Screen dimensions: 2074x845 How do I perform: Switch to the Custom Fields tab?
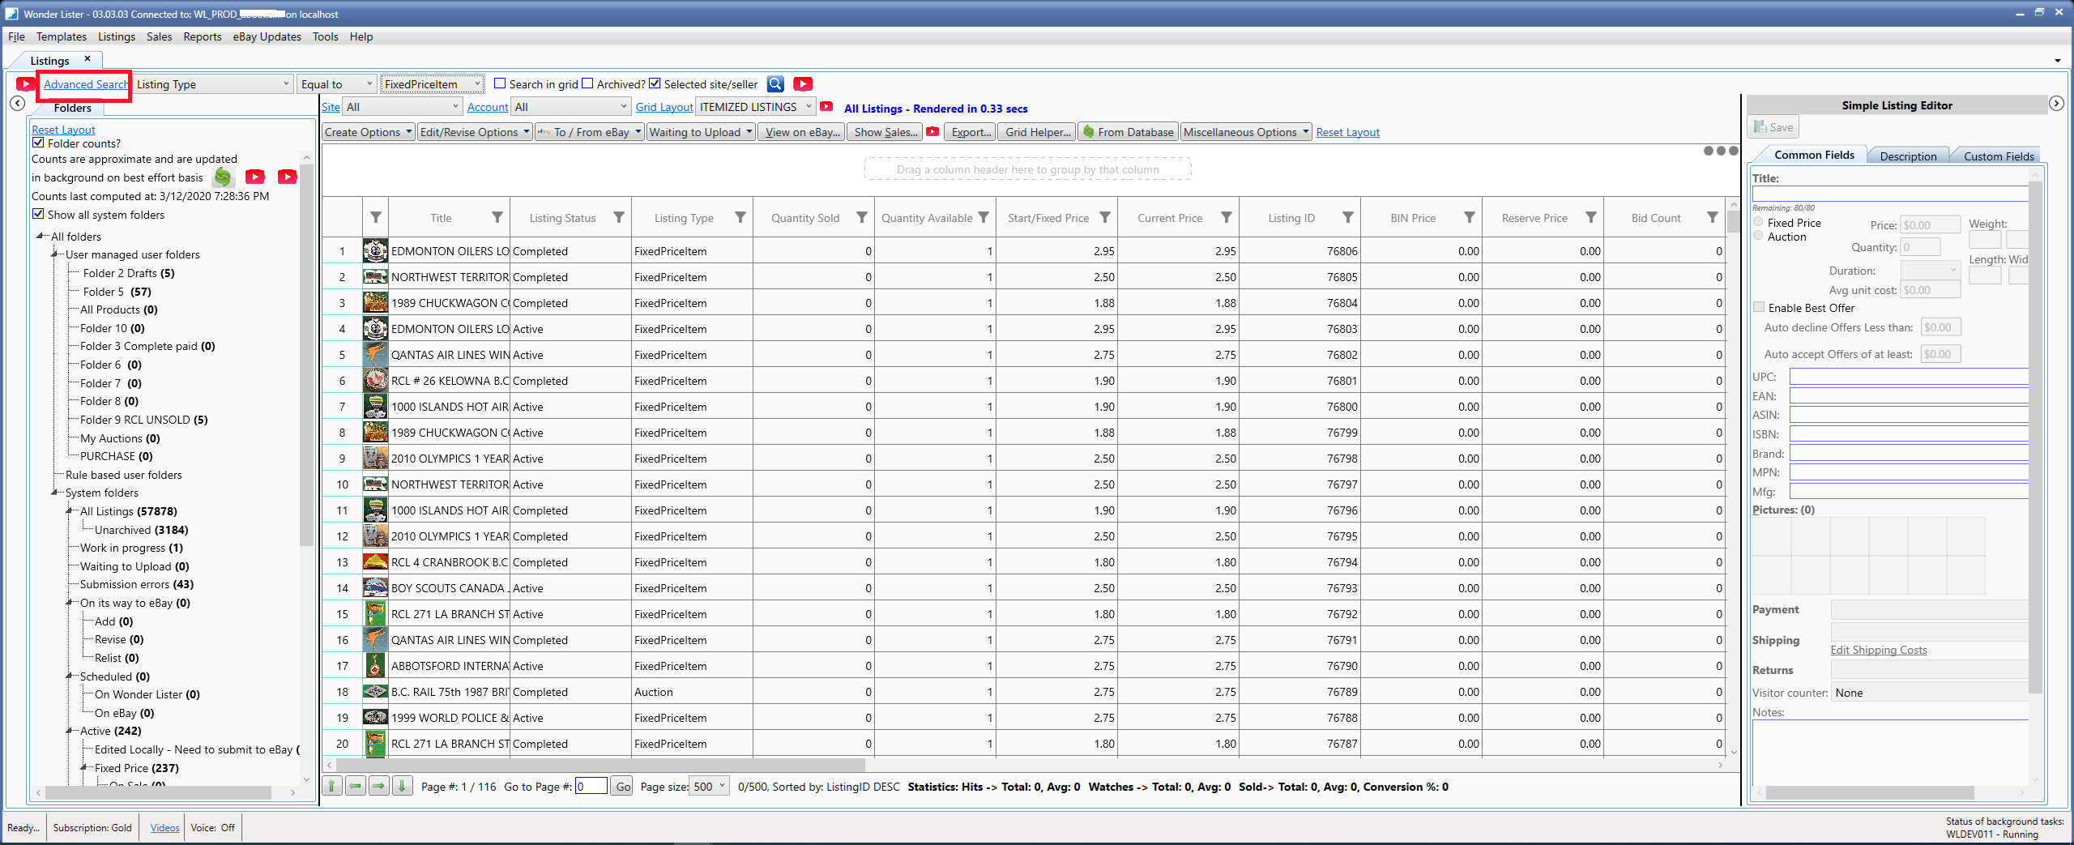pyautogui.click(x=1998, y=156)
